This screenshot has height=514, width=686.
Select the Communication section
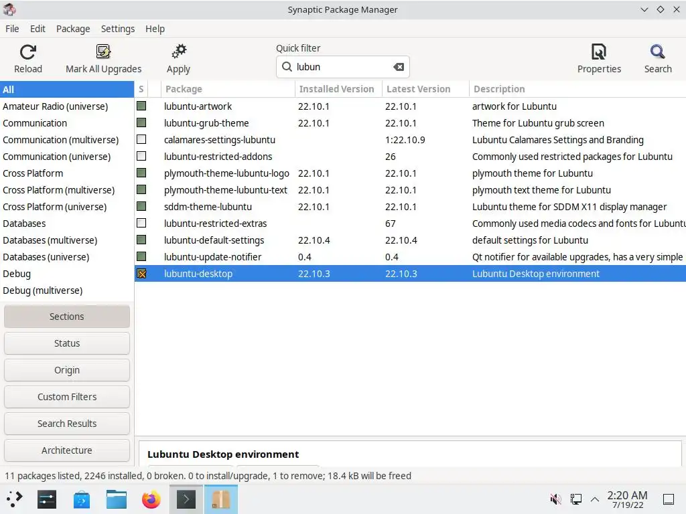pos(67,123)
